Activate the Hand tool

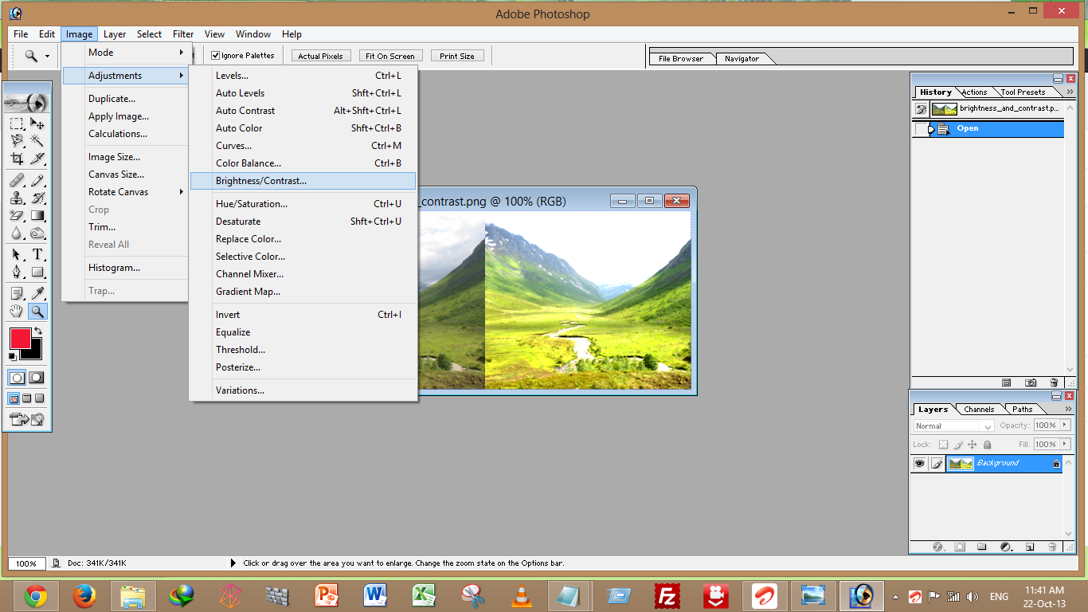(x=16, y=310)
